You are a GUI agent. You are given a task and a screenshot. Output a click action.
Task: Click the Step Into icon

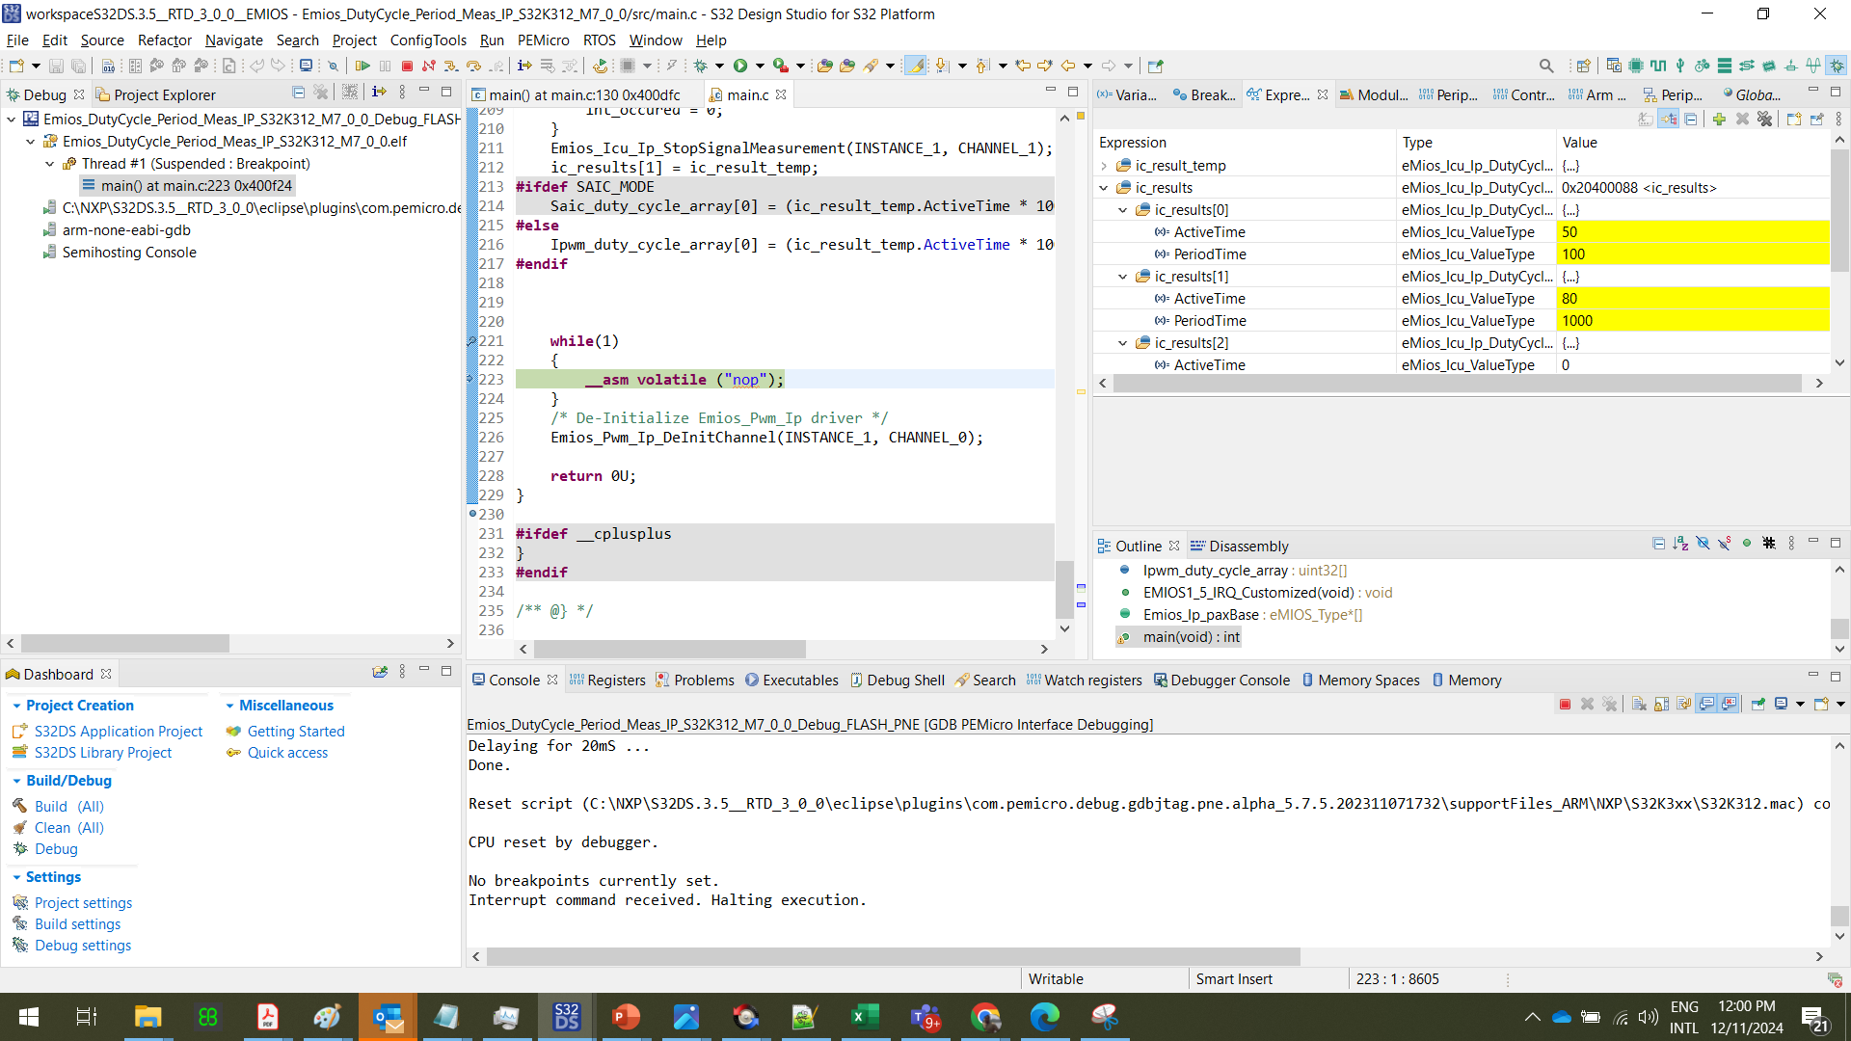point(450,66)
